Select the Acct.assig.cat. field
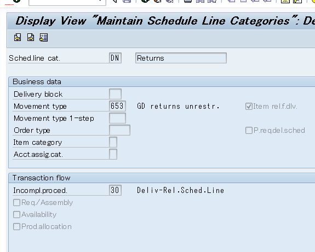The image size is (315, 252). pyautogui.click(x=113, y=154)
